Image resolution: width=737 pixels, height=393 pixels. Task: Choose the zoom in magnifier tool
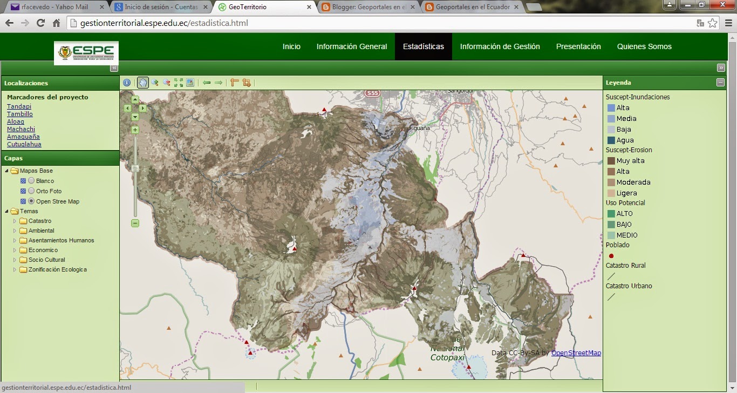pos(155,83)
